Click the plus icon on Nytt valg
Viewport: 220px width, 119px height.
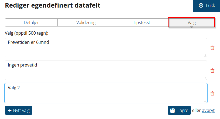(x=10, y=111)
